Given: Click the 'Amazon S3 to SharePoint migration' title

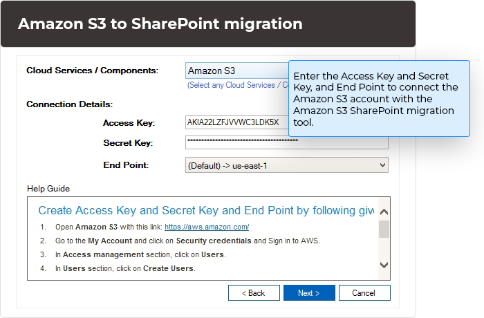Looking at the screenshot, I should (160, 24).
